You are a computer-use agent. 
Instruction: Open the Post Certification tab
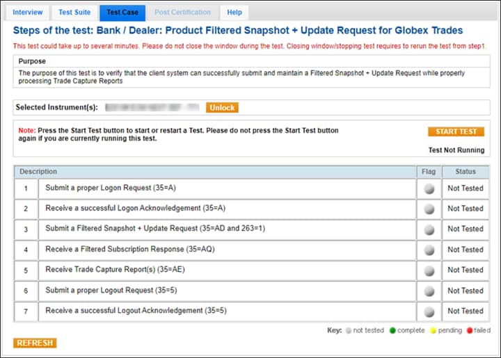coord(182,13)
